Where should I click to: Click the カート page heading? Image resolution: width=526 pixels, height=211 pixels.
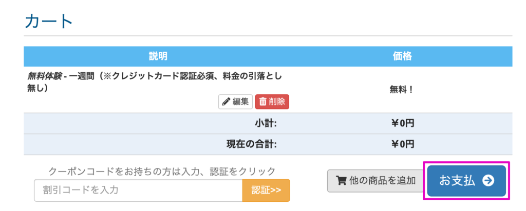[49, 22]
